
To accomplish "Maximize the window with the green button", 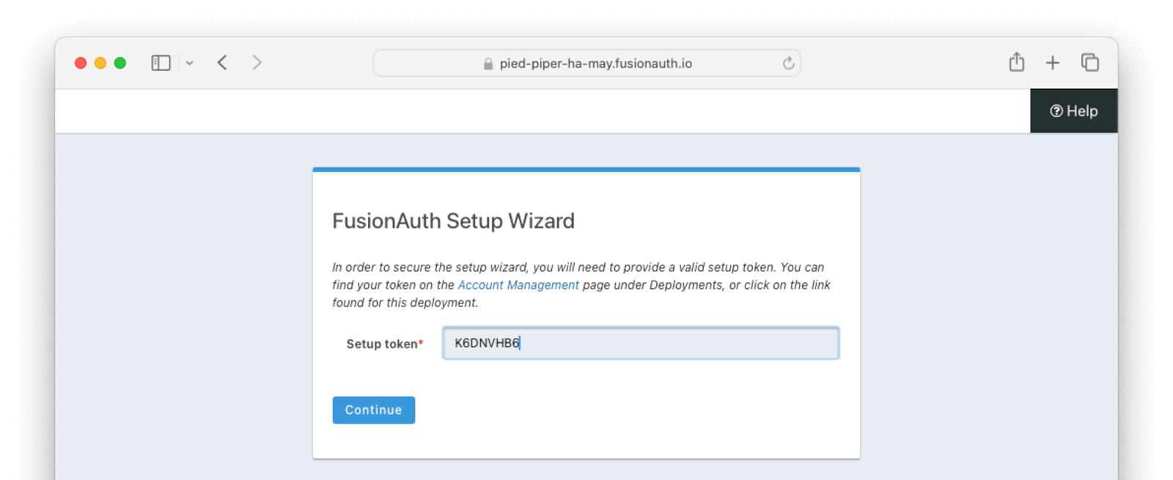I will coord(120,63).
